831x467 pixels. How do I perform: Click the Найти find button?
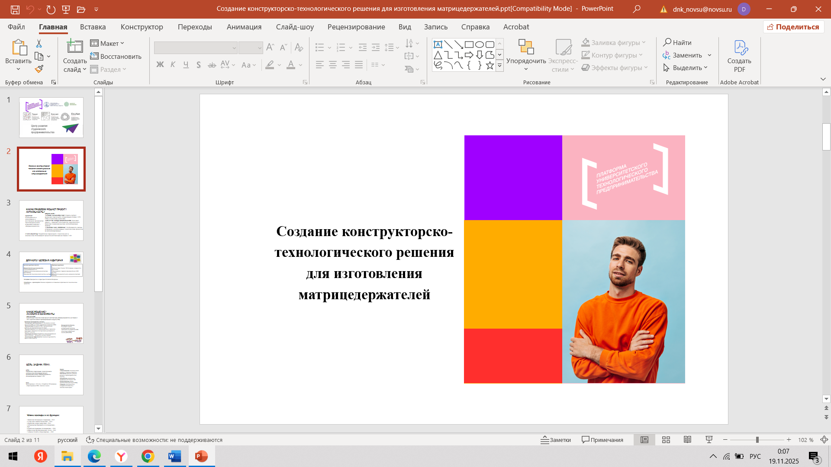[x=677, y=42]
